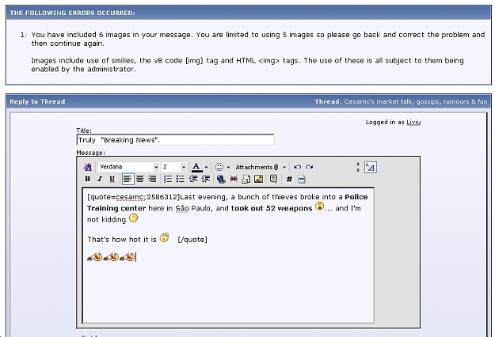495x337 pixels.
Task: Click the Title input field
Action: tap(175, 140)
